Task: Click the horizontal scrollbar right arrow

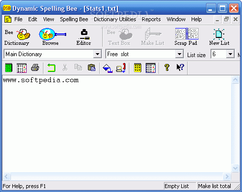Action: coord(227,177)
